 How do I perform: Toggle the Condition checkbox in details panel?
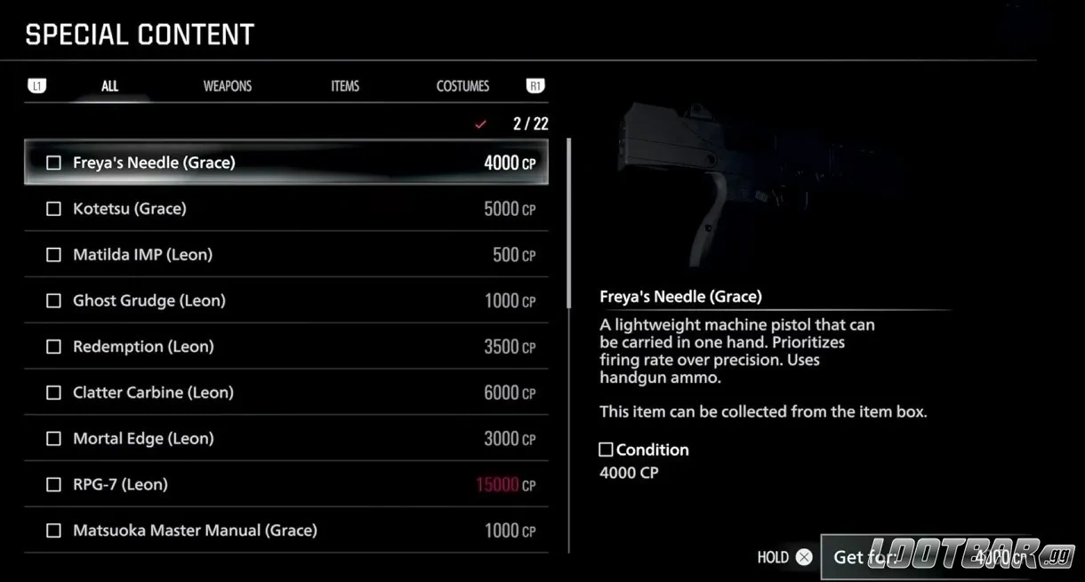pyautogui.click(x=606, y=450)
